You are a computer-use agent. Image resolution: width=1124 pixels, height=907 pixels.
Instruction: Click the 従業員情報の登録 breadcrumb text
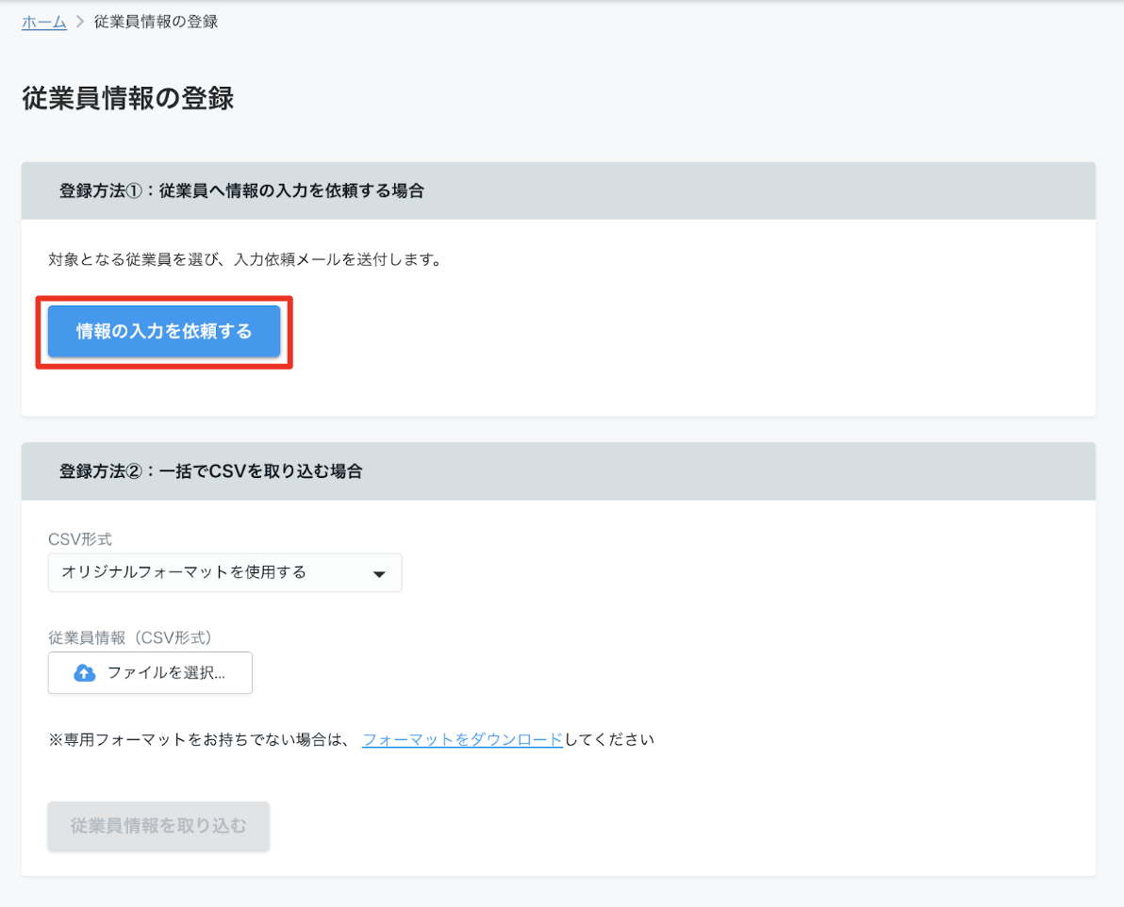click(x=156, y=23)
